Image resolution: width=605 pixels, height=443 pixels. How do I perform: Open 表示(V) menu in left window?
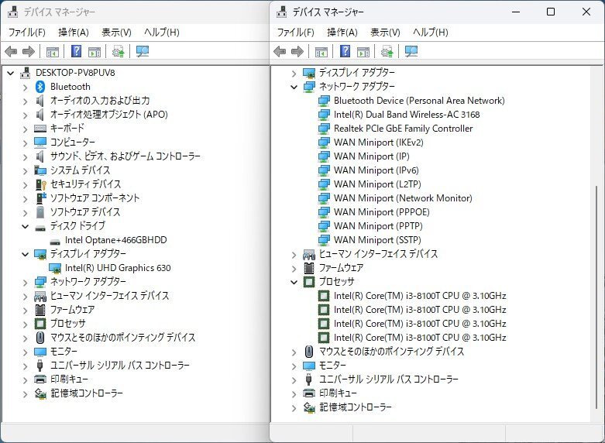click(116, 32)
